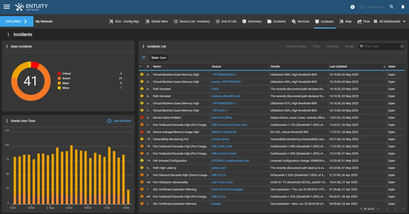Click severity icon of Device Average Memory row
Viewport: 409px width, 214px height.
[x=142, y=132]
